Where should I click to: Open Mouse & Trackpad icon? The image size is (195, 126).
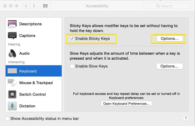point(12,83)
